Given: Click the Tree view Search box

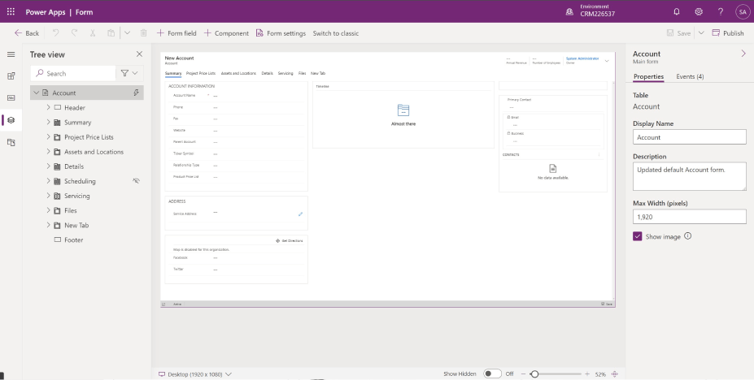Looking at the screenshot, I should 73,73.
